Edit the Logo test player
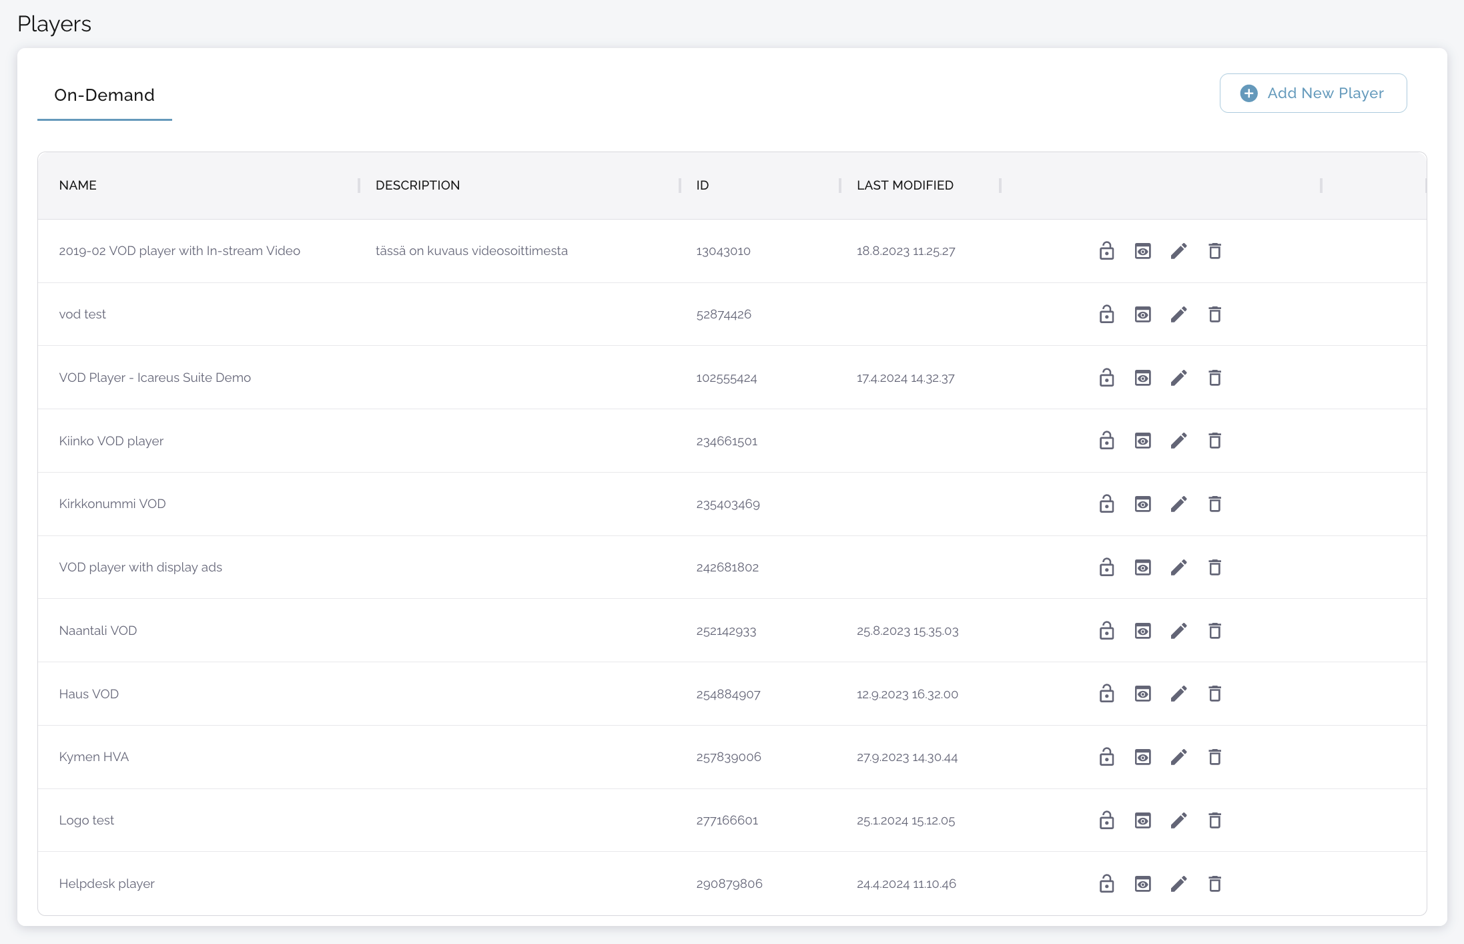 (1178, 820)
